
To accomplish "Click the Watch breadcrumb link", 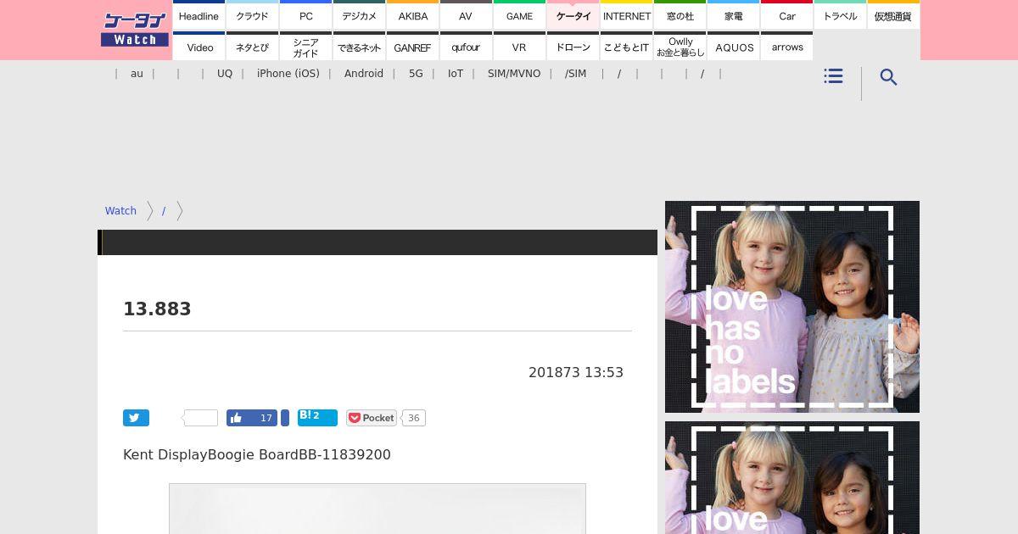I will 120,211.
